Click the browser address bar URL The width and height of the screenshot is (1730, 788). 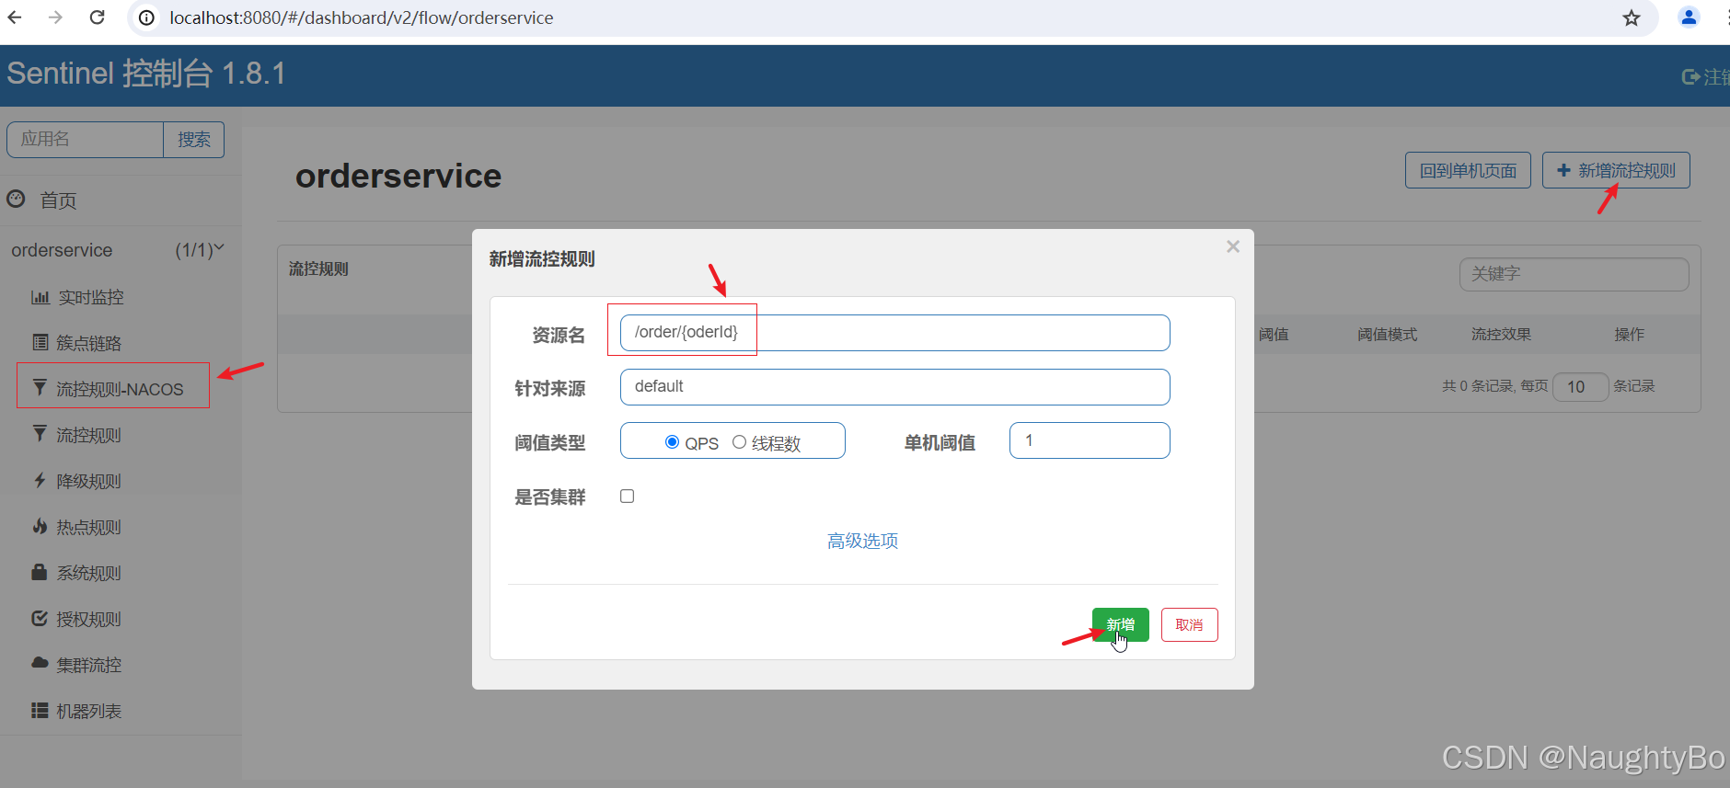pos(362,17)
